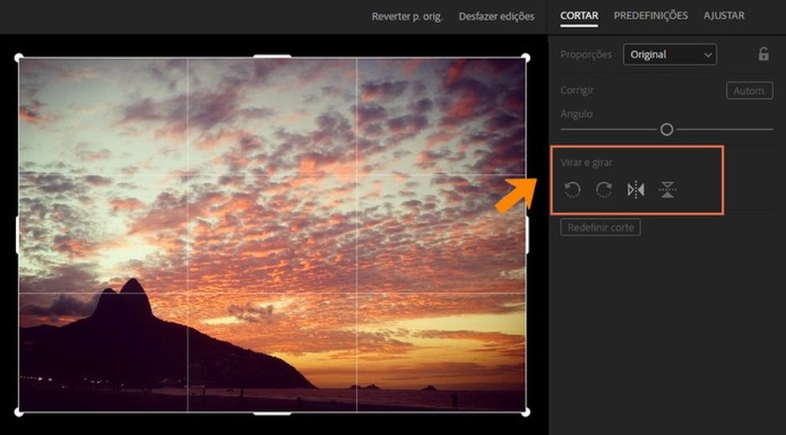Flip image vertically

click(x=667, y=190)
